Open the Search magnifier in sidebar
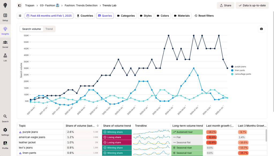274x156 pixels. [x=5, y=119]
